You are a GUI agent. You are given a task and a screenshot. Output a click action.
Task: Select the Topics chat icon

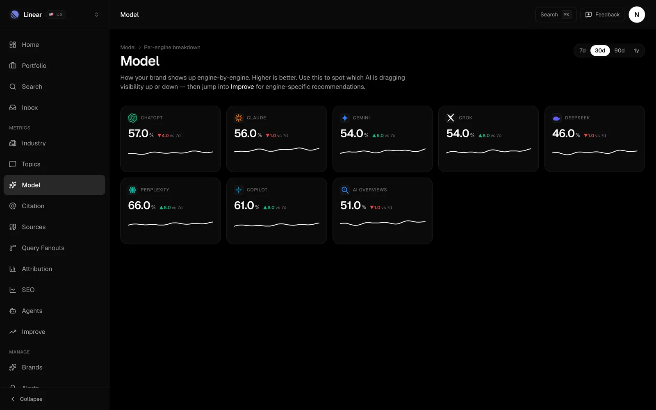tap(13, 164)
